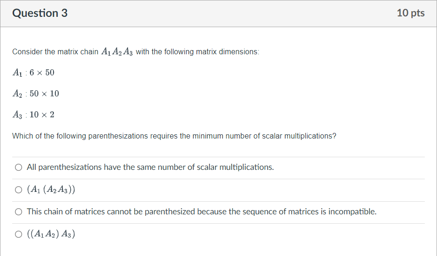Click the A2 : 50 × 10 dimension line
The width and height of the screenshot is (437, 256).
tap(36, 94)
